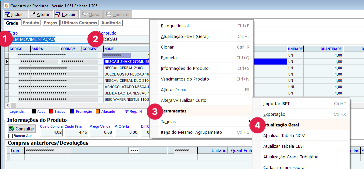Select the Clonar menu entry
Viewport: 364px width, 169px height.
click(x=201, y=47)
